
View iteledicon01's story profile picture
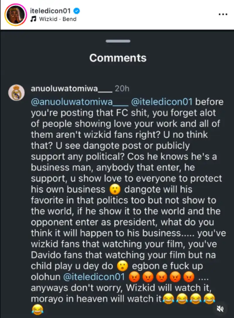(15, 15)
